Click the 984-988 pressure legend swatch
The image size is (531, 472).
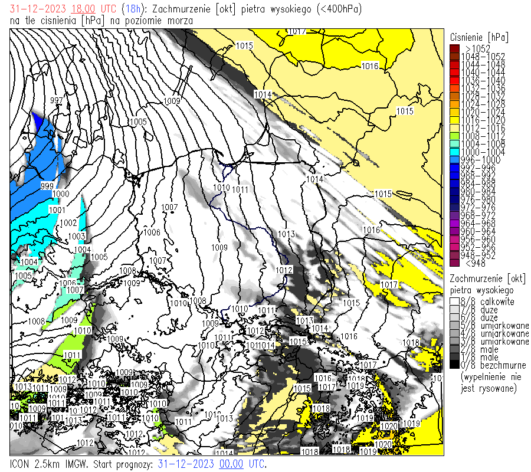(x=454, y=184)
